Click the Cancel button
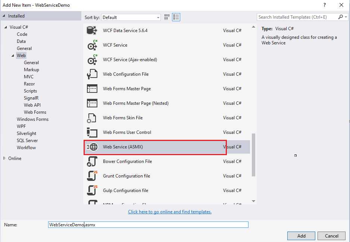This screenshot has height=242, width=350. point(331,236)
